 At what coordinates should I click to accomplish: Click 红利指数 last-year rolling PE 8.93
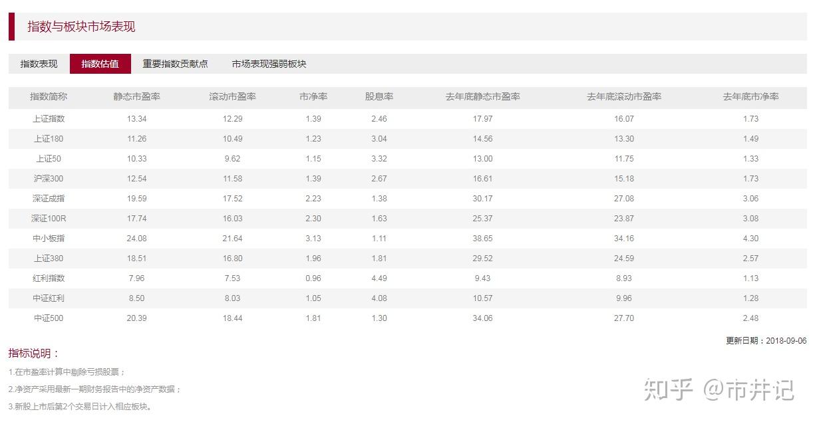[x=624, y=278]
